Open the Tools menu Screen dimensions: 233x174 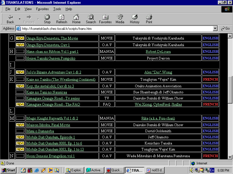57,9
